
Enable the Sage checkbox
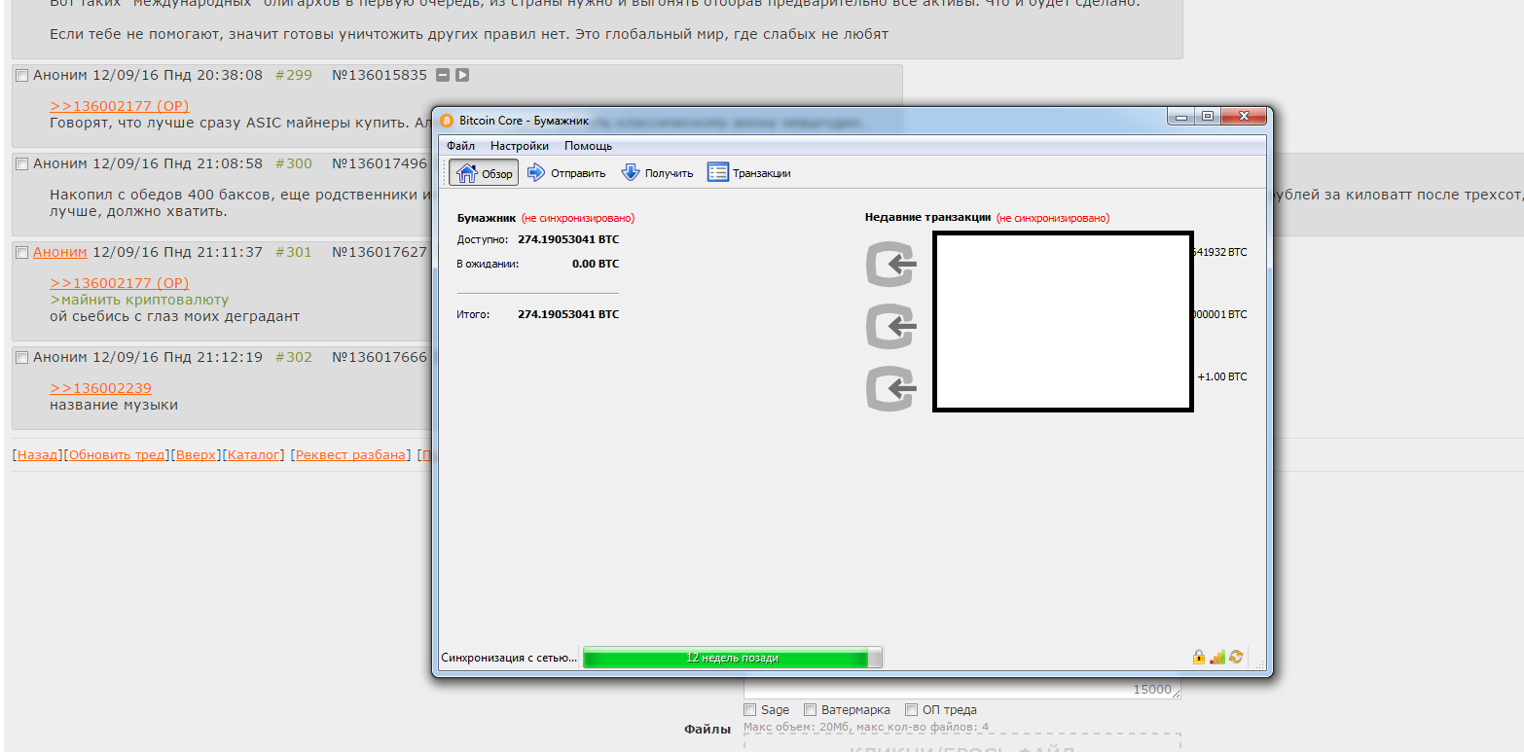click(750, 710)
